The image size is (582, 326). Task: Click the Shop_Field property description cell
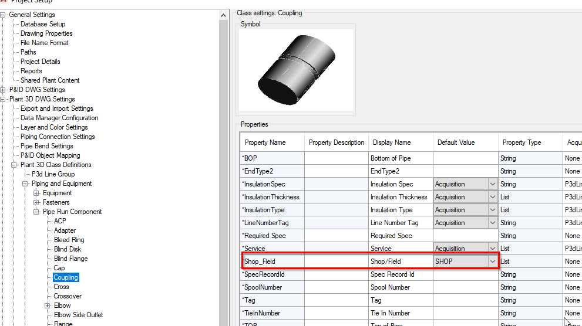[337, 262]
